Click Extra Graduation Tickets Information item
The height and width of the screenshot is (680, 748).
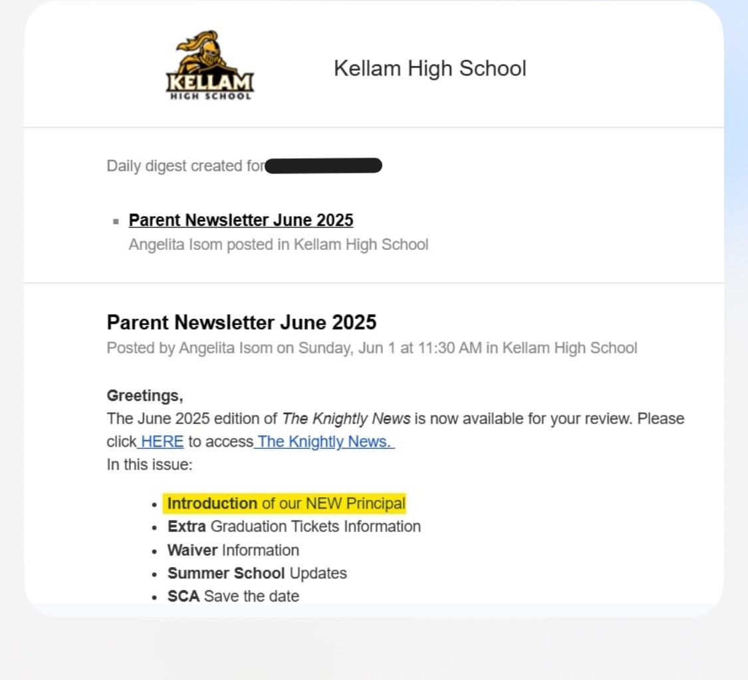pyautogui.click(x=294, y=526)
